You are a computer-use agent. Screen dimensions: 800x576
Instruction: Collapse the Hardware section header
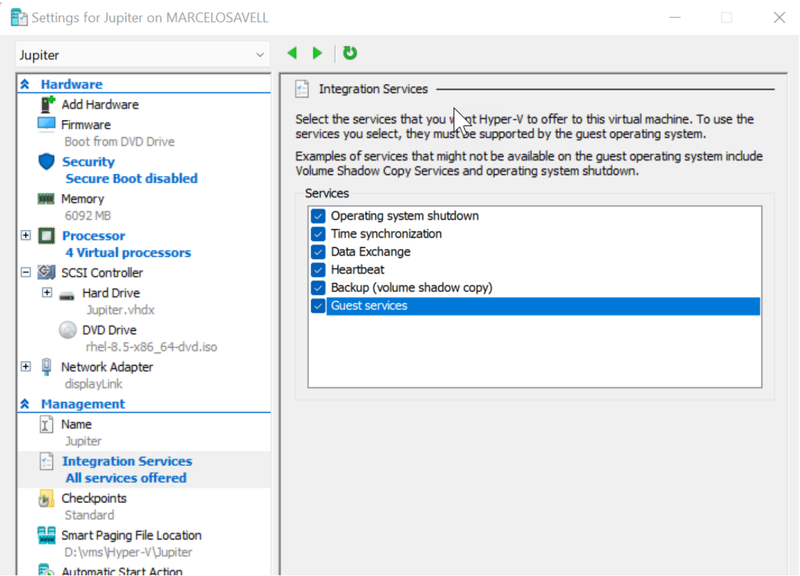(26, 84)
